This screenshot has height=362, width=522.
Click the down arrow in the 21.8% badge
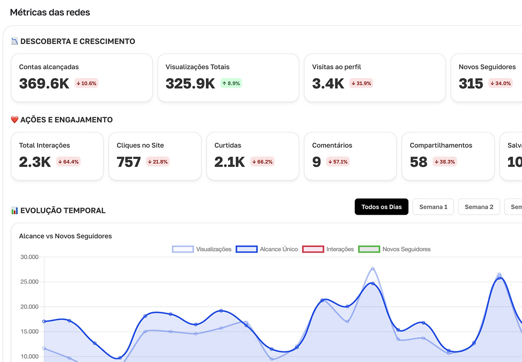pos(150,162)
